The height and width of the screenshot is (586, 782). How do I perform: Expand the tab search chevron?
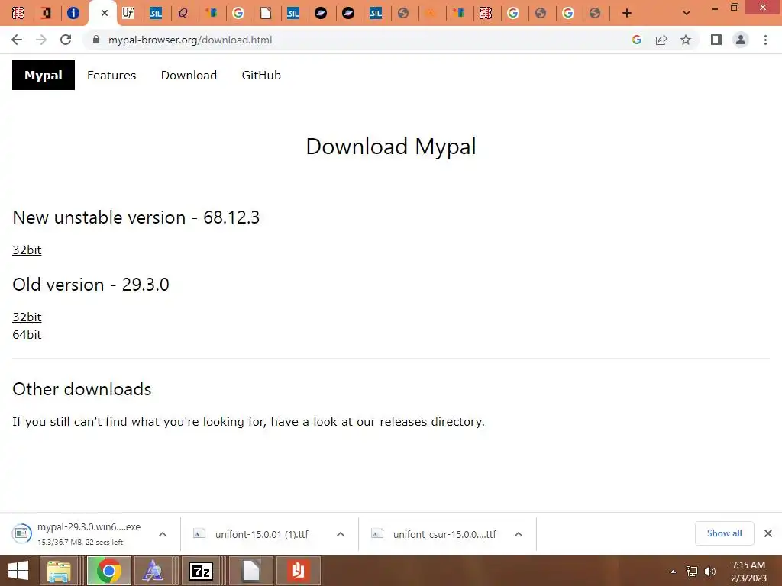tap(687, 14)
